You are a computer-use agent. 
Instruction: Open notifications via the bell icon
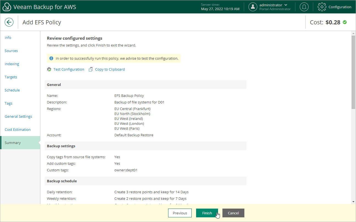304,7
